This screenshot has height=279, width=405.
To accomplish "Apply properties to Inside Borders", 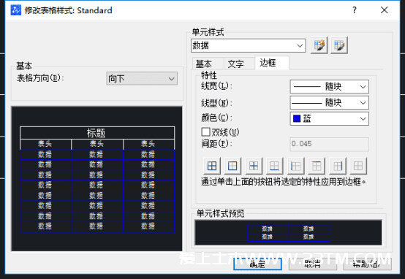I will click(x=254, y=166).
